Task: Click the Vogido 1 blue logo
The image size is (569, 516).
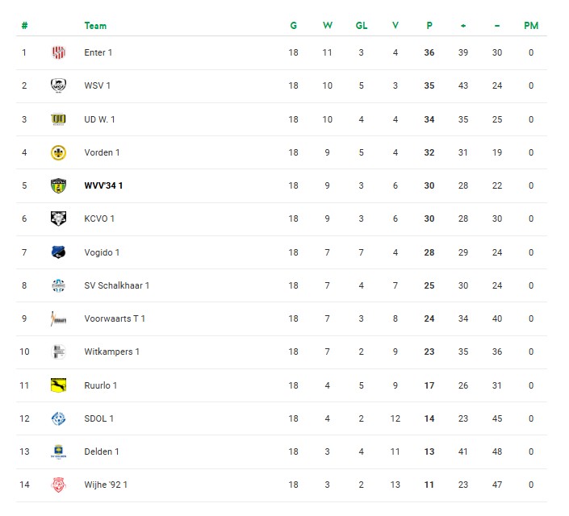Action: click(58, 252)
